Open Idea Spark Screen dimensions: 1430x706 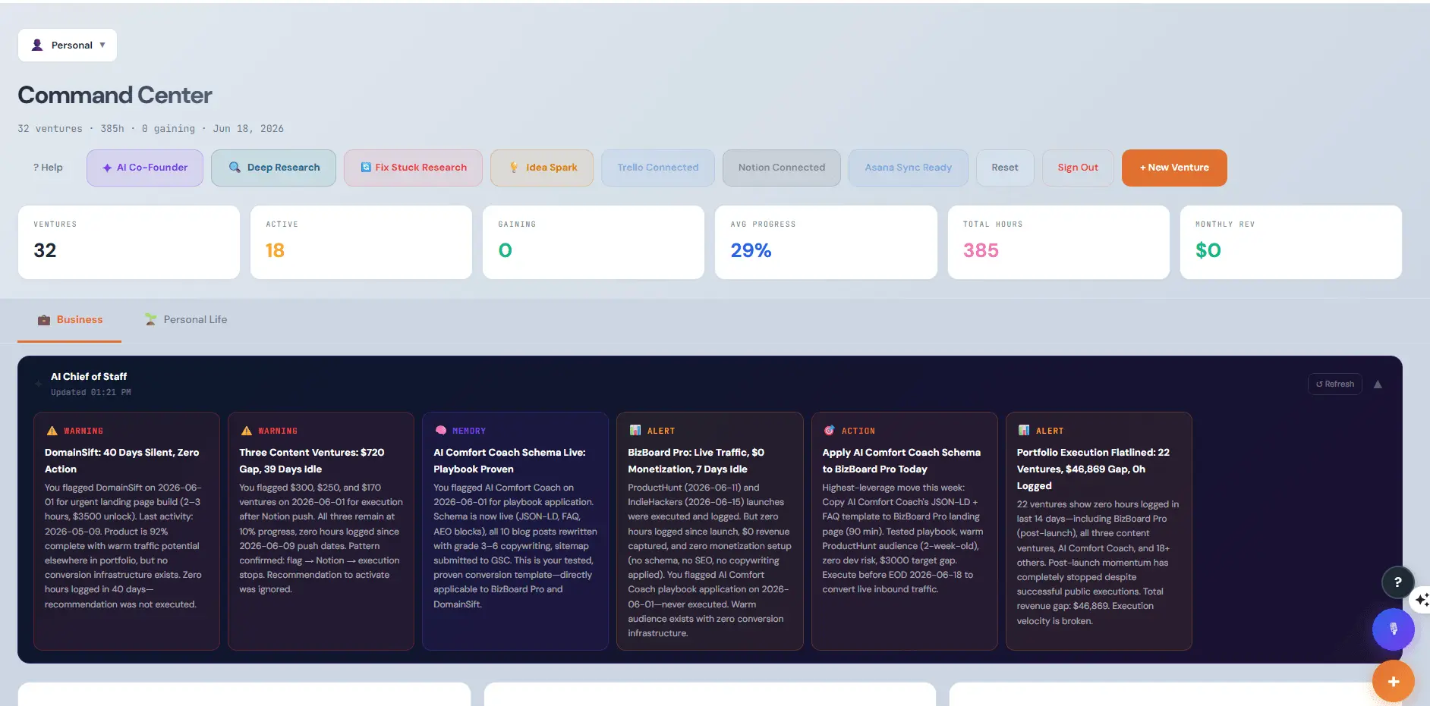pos(543,168)
